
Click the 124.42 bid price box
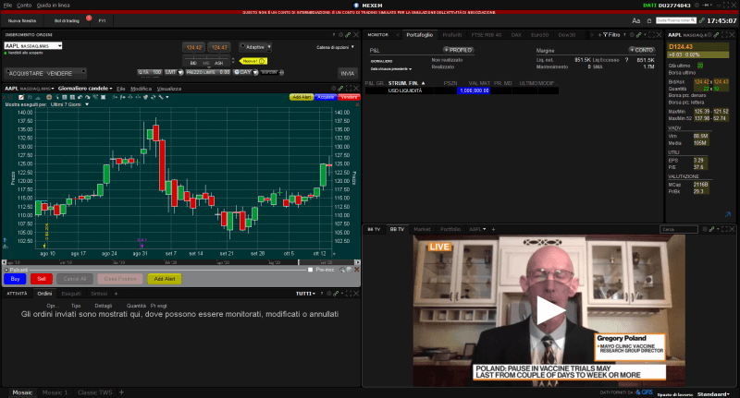click(x=193, y=47)
